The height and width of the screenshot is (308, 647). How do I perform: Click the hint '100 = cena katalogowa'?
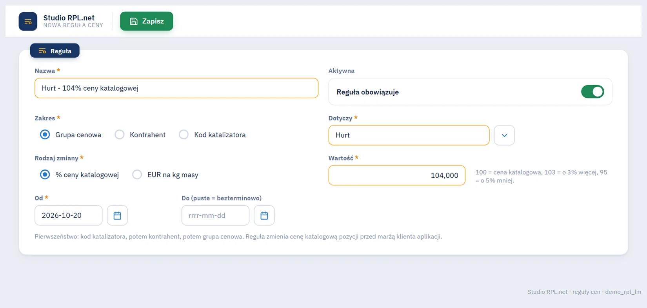click(509, 172)
